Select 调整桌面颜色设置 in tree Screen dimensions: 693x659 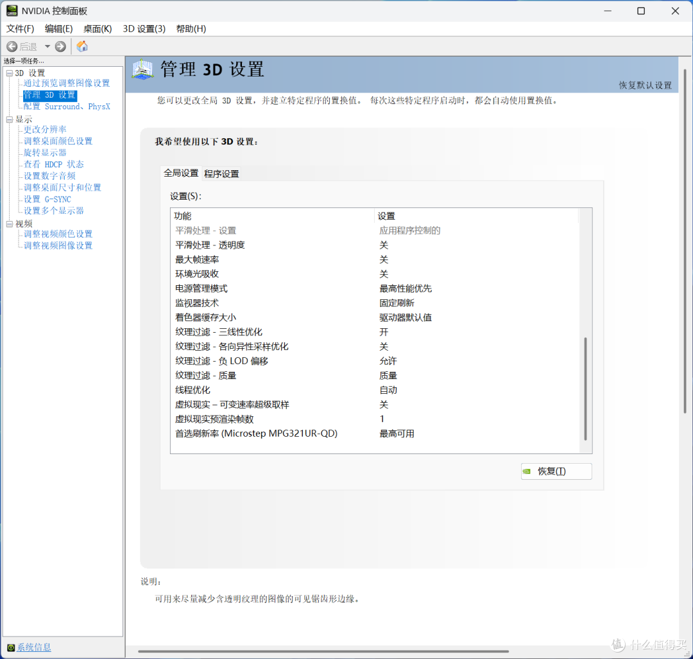(58, 141)
